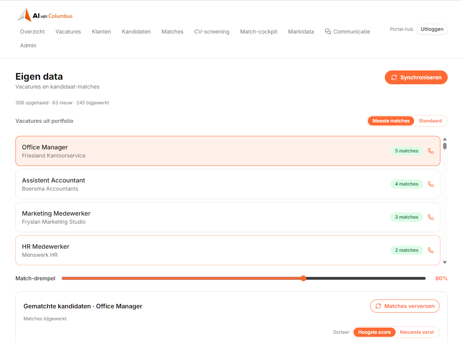
Task: Go to the CV-screening page
Action: pyautogui.click(x=212, y=32)
